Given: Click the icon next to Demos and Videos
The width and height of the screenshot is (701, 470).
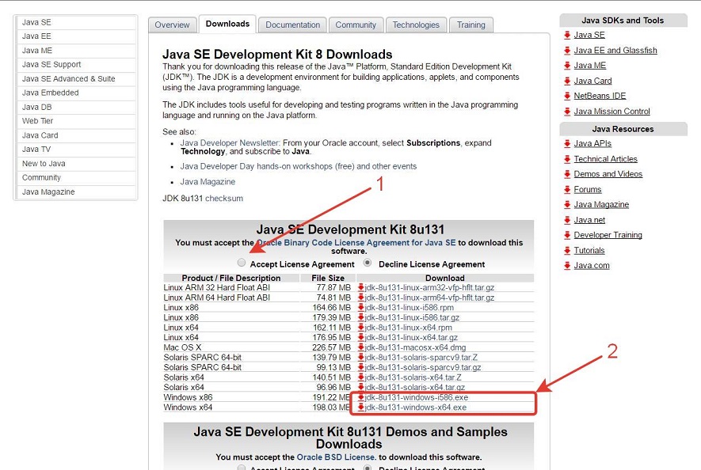Looking at the screenshot, I should point(567,174).
